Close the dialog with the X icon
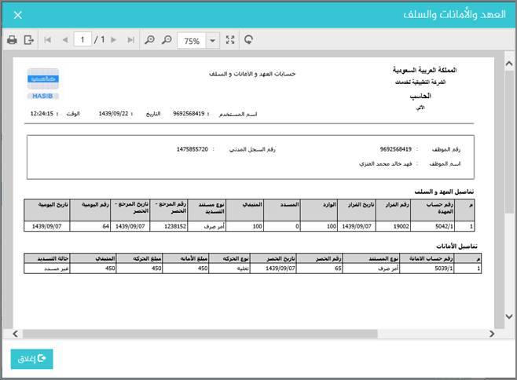The image size is (517, 380). tap(18, 15)
